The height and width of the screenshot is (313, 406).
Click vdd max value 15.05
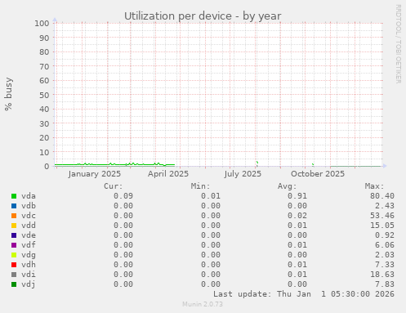pyautogui.click(x=382, y=226)
